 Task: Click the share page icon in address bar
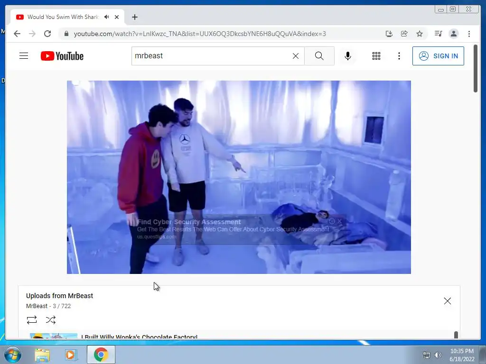(404, 34)
